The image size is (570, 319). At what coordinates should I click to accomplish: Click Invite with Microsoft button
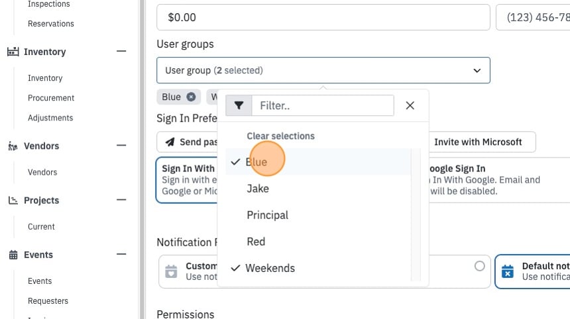[x=478, y=142]
